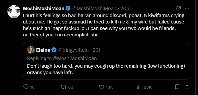Open Elaine's display name in quoted tweet
Screen dimensions: 198x95
(x=43, y=50)
